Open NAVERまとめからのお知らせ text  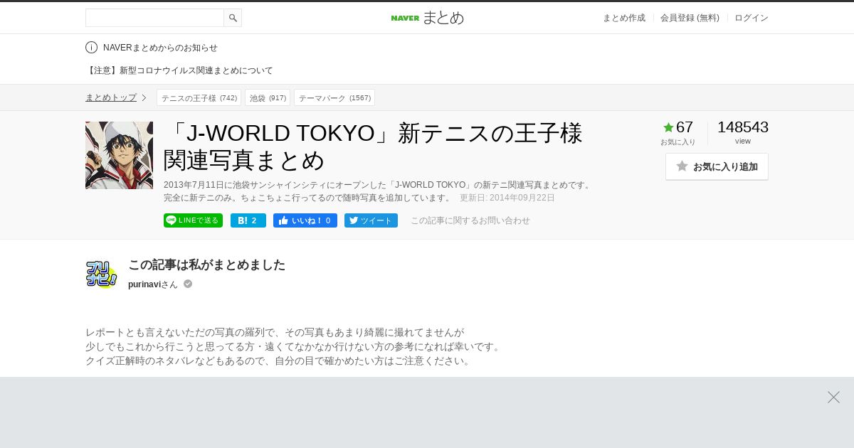tap(160, 48)
